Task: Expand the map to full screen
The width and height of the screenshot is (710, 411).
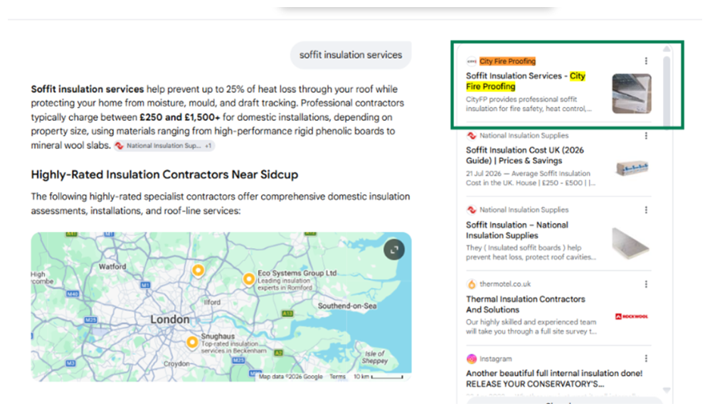Action: click(x=394, y=250)
